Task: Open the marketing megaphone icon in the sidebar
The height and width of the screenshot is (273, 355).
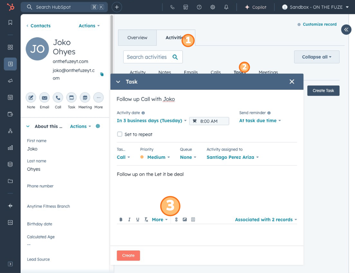Action: click(x=10, y=81)
